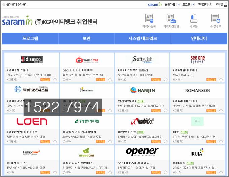Image resolution: width=229 pixels, height=177 pixels.
Task: Click 즉시지원 button on 이루자 card
Action: (211, 173)
